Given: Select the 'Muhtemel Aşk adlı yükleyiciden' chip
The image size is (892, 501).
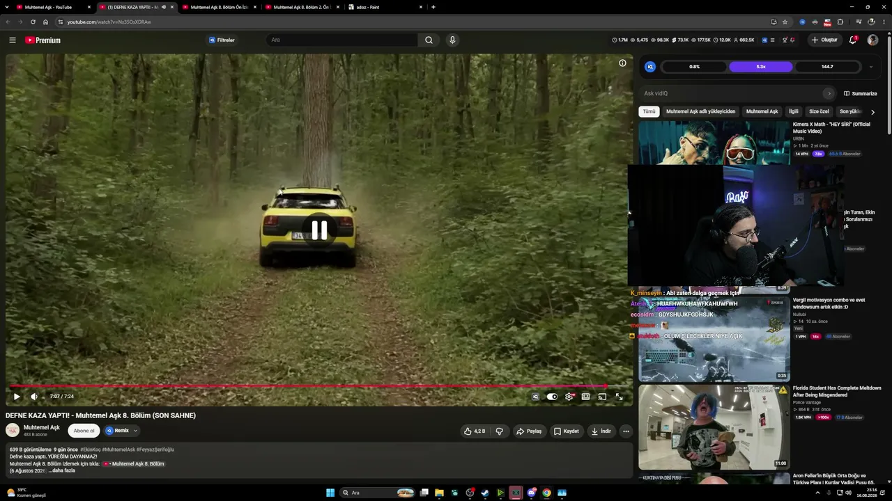Looking at the screenshot, I should (700, 111).
